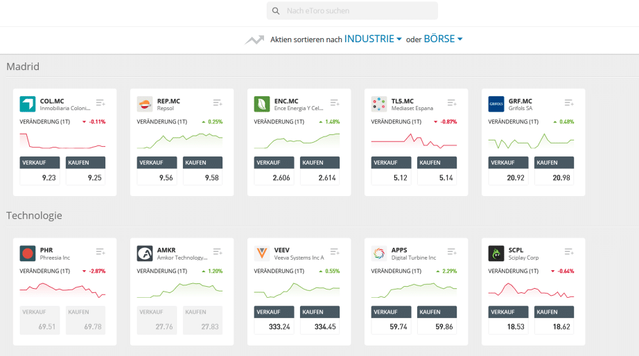Sell TL5.MC with VERKAUF
The height and width of the screenshot is (356, 639).
coord(391,170)
